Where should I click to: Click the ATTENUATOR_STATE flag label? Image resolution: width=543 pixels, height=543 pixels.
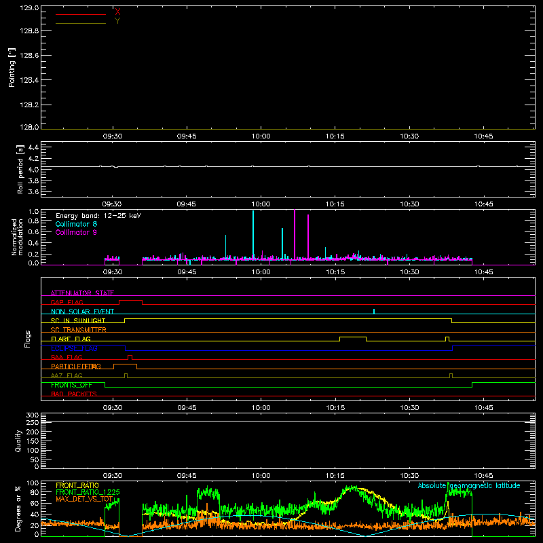(x=82, y=293)
